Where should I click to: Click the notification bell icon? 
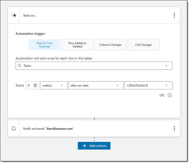tap(14, 128)
